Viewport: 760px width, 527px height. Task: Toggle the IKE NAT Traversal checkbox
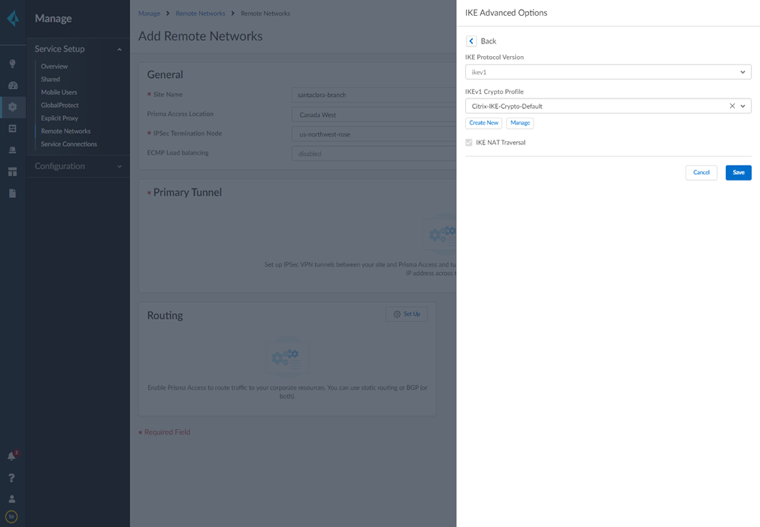click(469, 143)
